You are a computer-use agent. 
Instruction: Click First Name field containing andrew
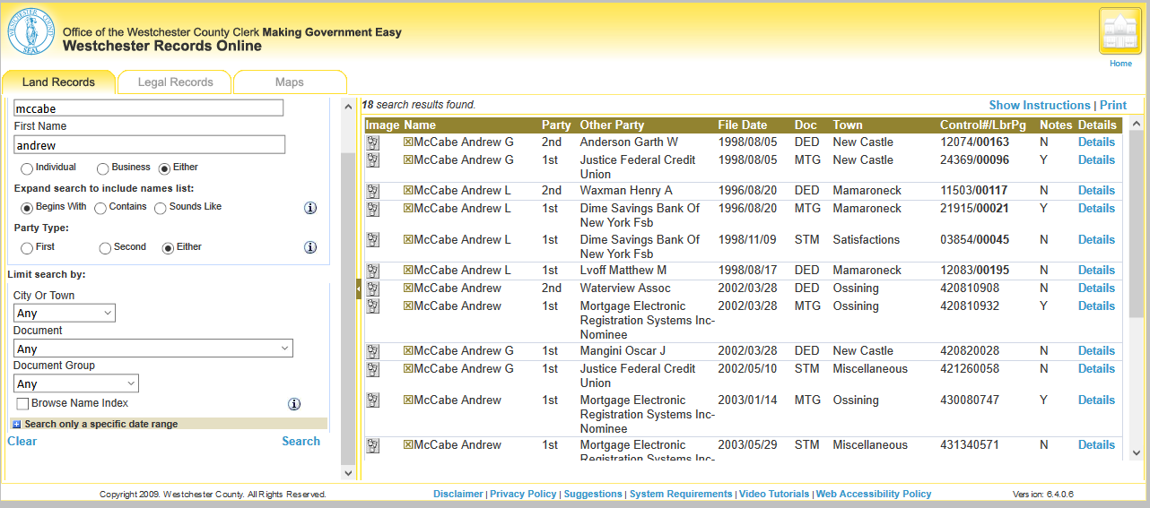(149, 144)
